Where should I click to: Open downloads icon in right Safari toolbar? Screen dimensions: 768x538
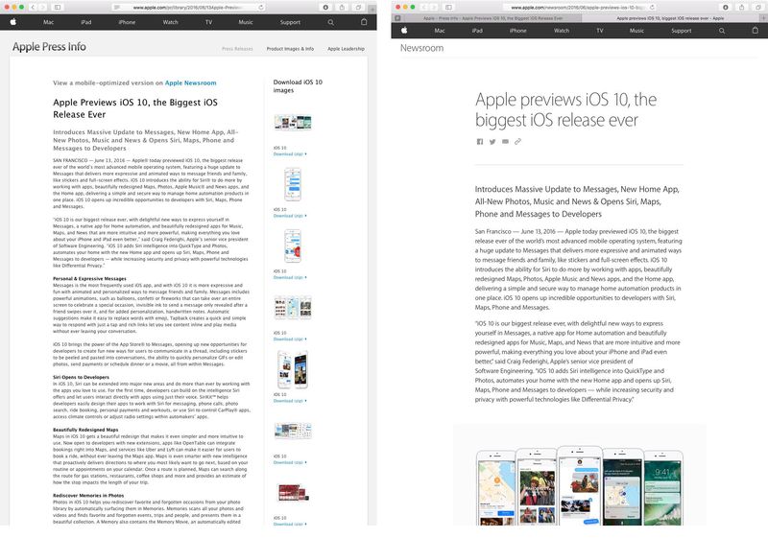coord(726,8)
